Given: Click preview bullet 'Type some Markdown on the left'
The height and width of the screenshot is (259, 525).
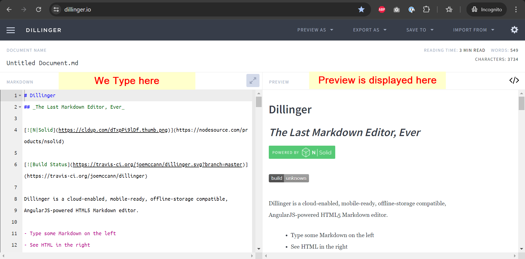Looking at the screenshot, I should (x=332, y=235).
